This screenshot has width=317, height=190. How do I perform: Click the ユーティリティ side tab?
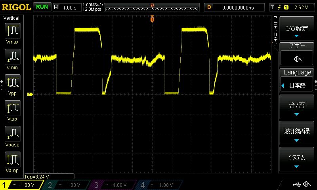coord(275,32)
